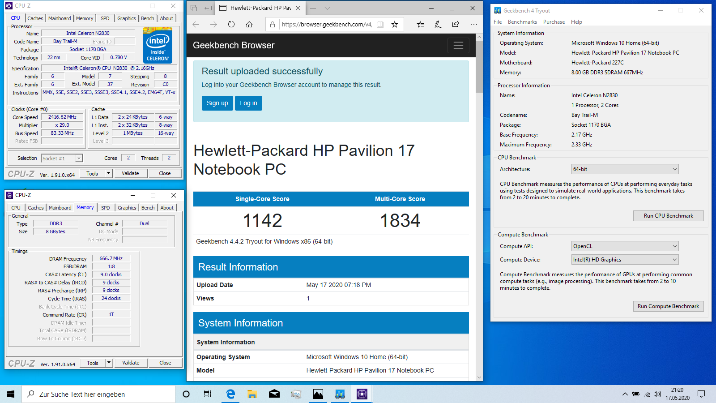Switch to Caches tab in top CPU-Z
716x403 pixels.
[x=35, y=18]
